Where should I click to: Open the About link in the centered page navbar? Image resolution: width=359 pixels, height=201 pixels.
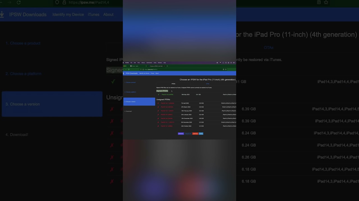[157, 73]
